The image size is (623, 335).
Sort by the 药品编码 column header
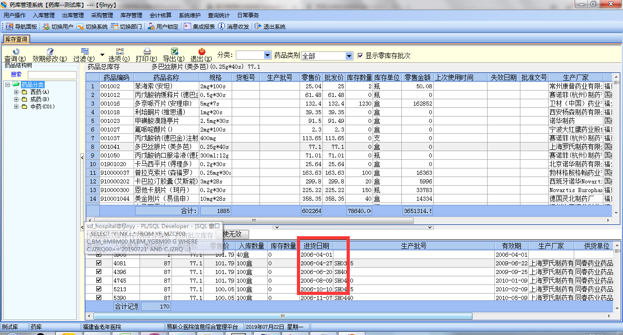(116, 77)
